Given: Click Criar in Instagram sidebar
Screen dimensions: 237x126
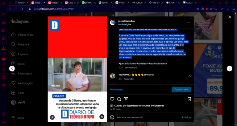Looking at the screenshot, I should click(x=18, y=93).
